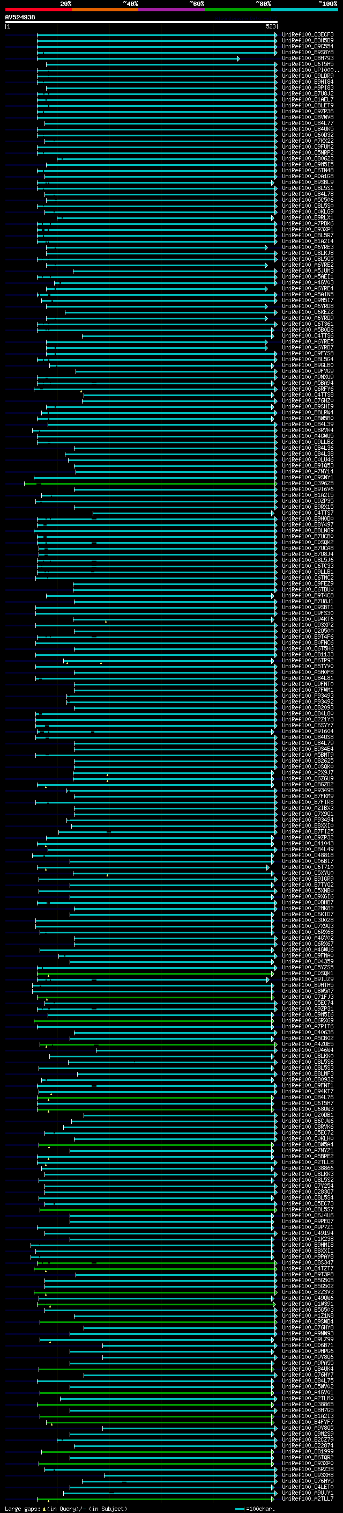Click the alignment bar of UniRef100_Q8H793
The image size is (343, 1513).
[138, 59]
